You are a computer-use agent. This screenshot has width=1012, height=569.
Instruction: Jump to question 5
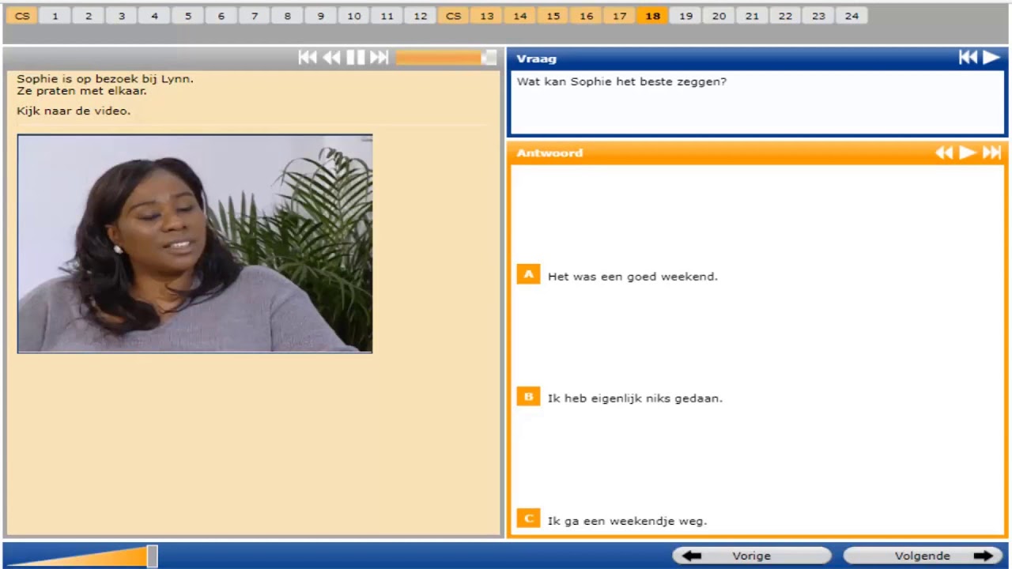[x=187, y=16]
